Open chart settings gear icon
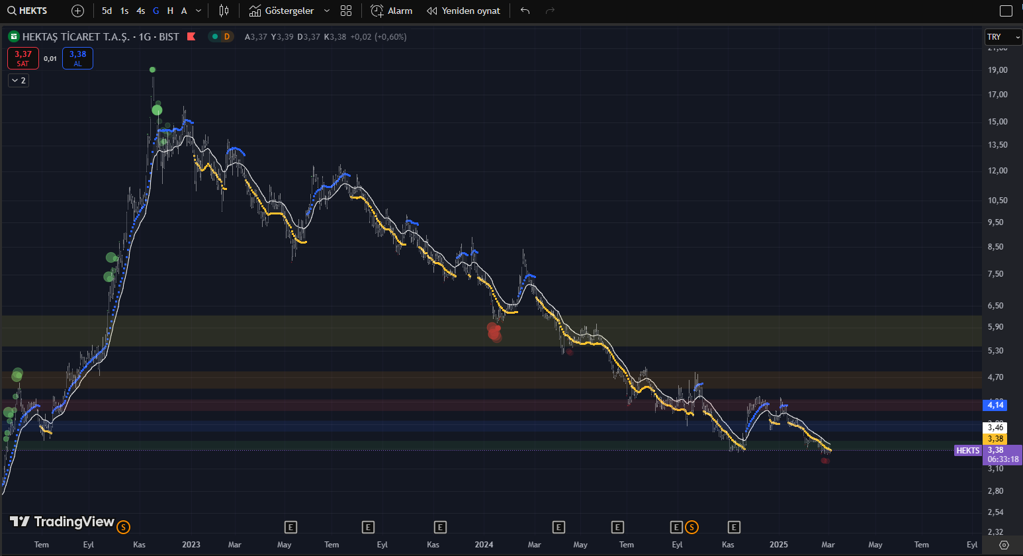This screenshot has height=556, width=1023. [x=1004, y=545]
